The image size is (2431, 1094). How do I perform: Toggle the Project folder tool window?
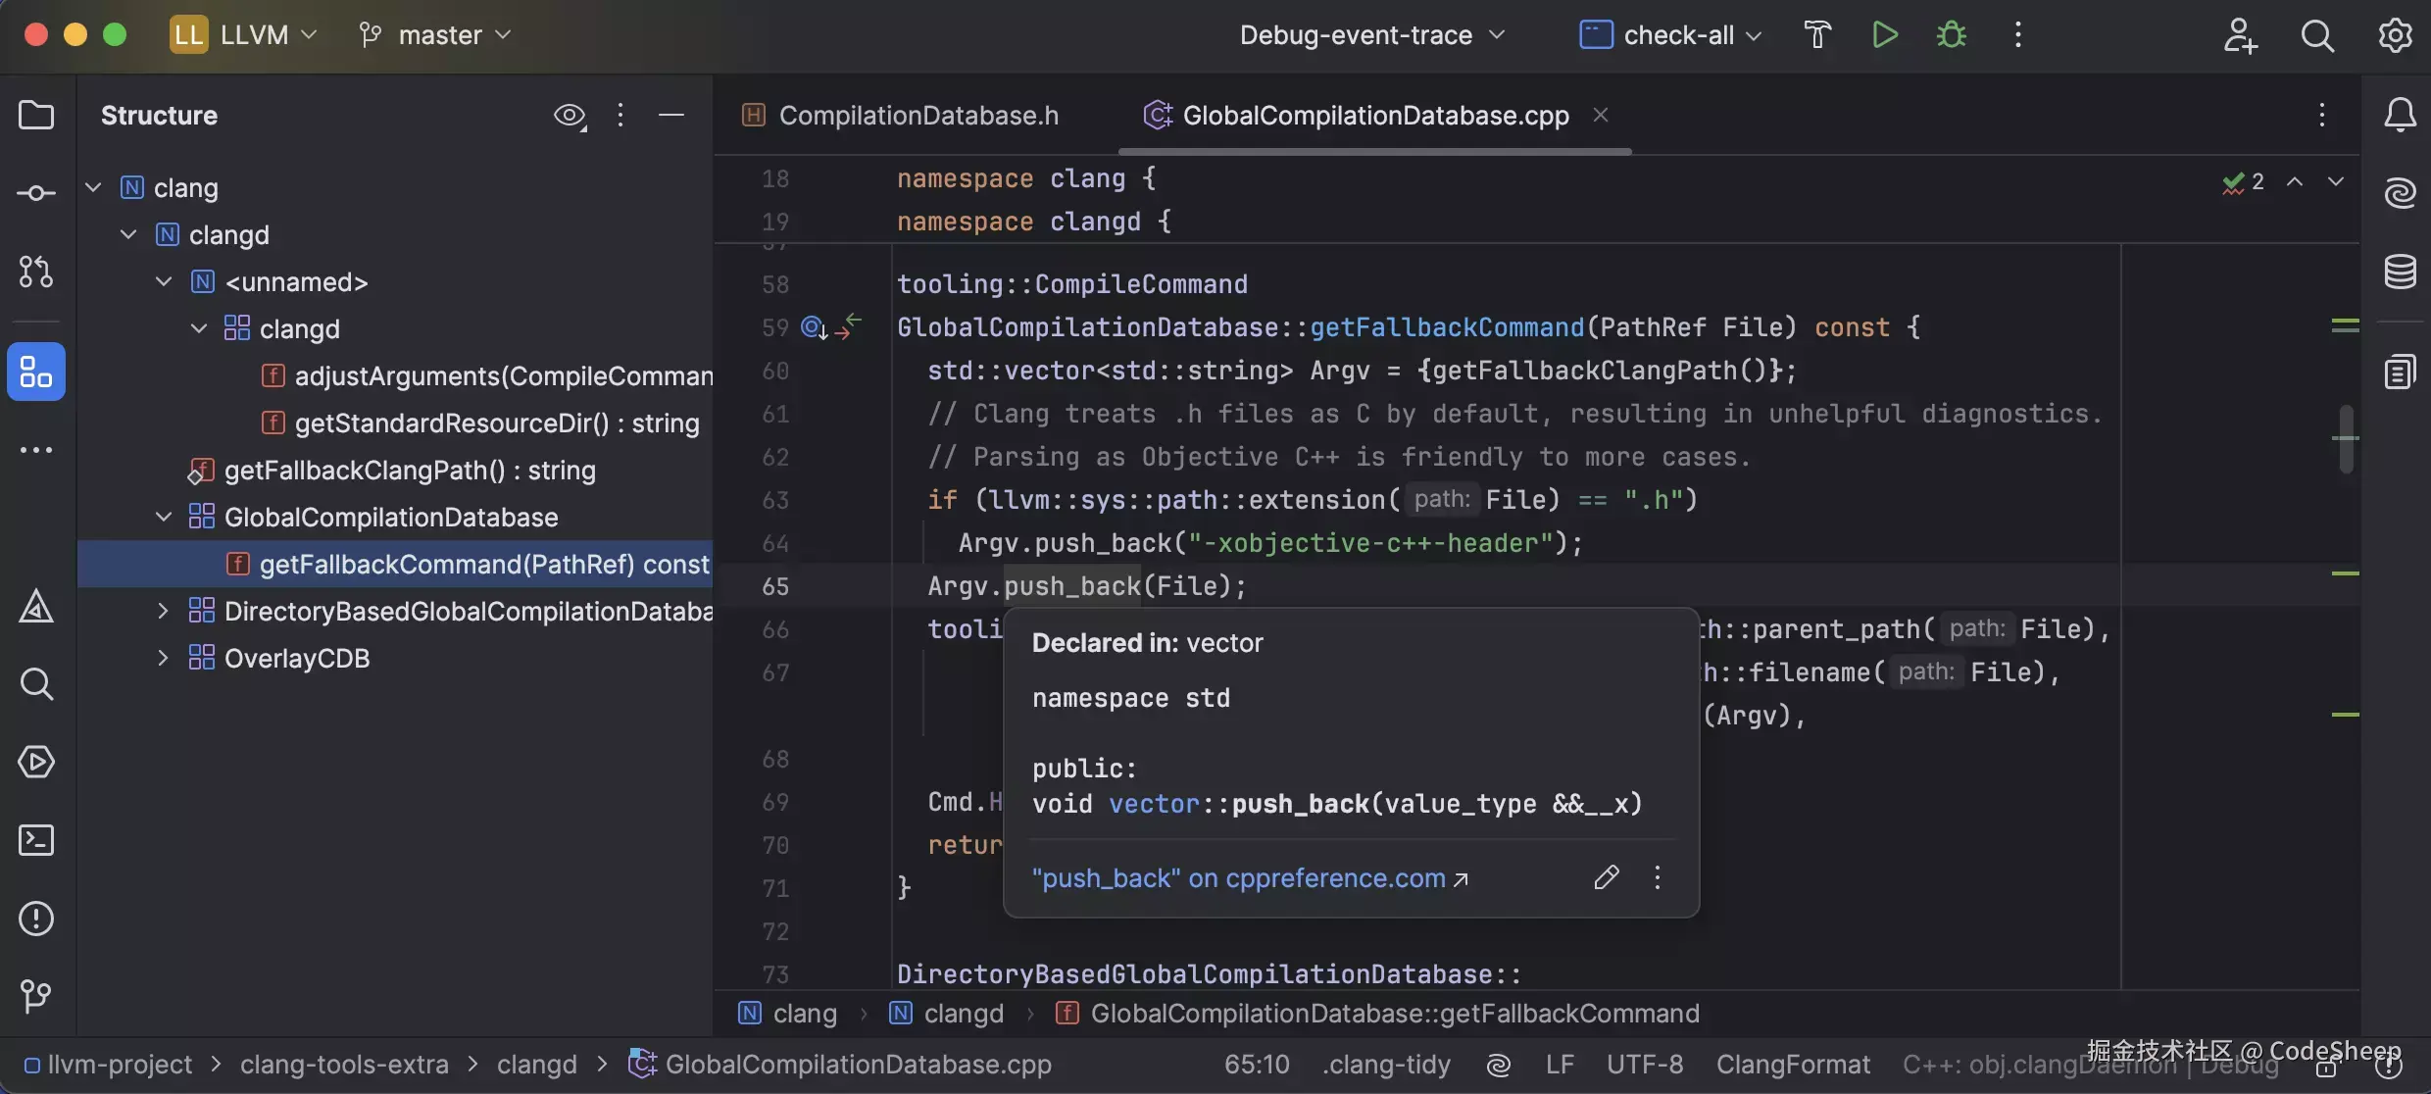(x=36, y=116)
